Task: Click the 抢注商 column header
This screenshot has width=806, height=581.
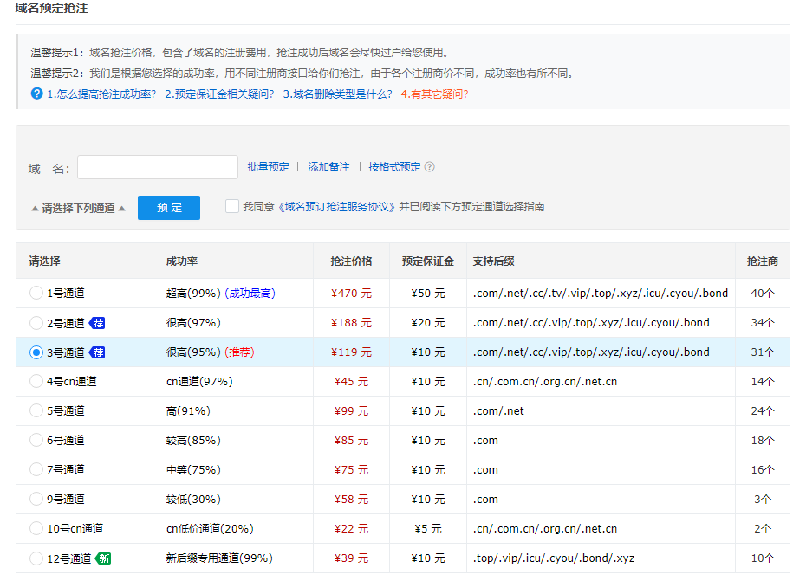Action: point(763,261)
